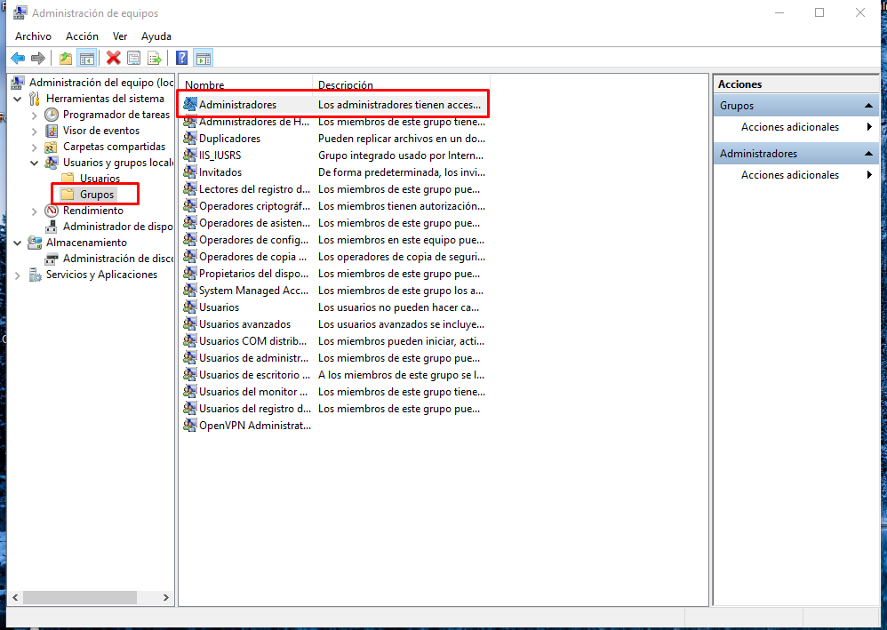The width and height of the screenshot is (887, 630).
Task: Click the Programador de tareas clock icon
Action: tap(52, 115)
